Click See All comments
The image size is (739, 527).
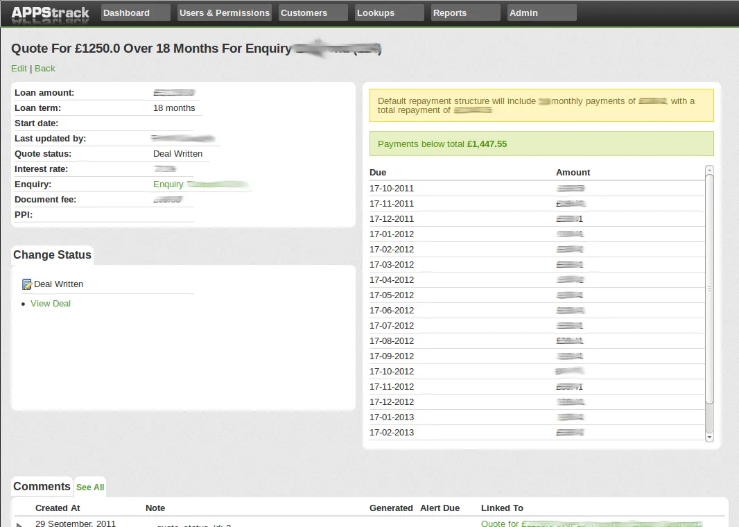[x=90, y=487]
